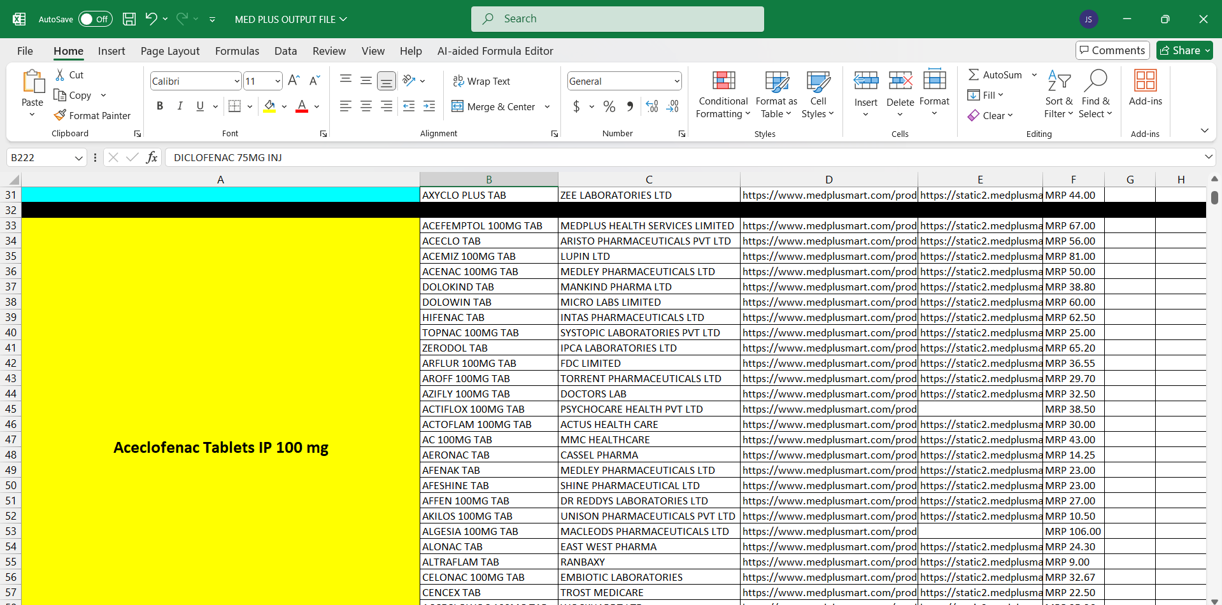This screenshot has height=605, width=1222.
Task: Increase font size with the larger A icon
Action: 294,81
